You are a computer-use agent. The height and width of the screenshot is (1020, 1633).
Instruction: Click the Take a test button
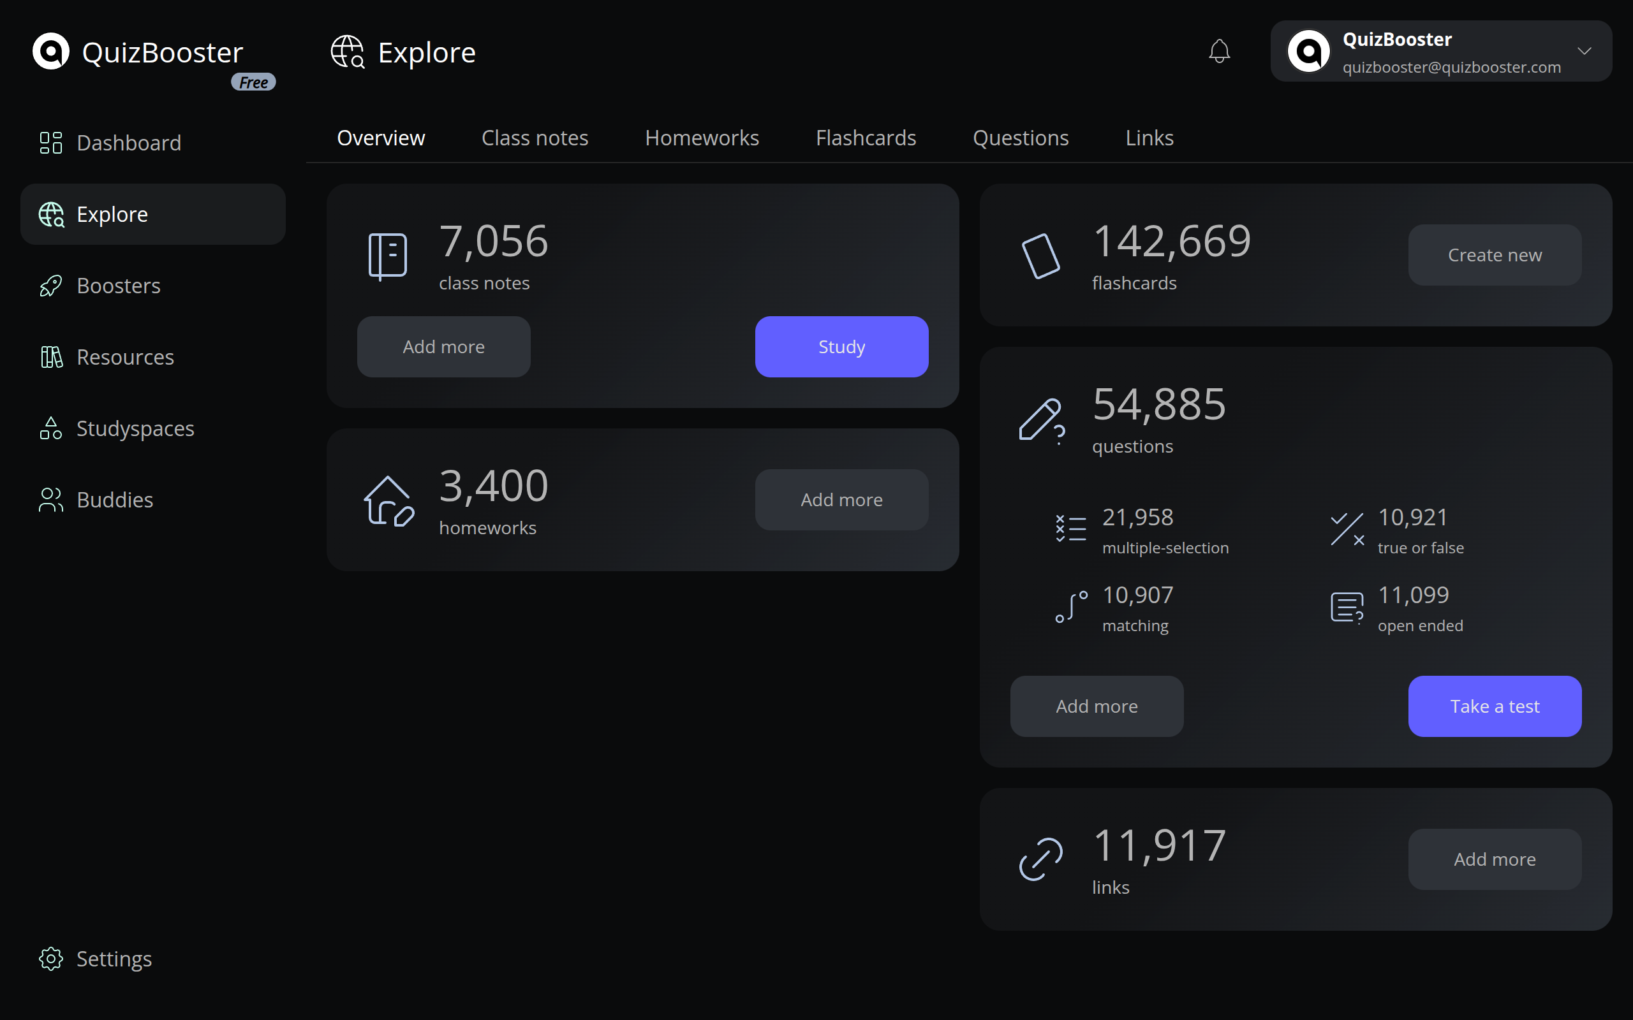point(1495,706)
